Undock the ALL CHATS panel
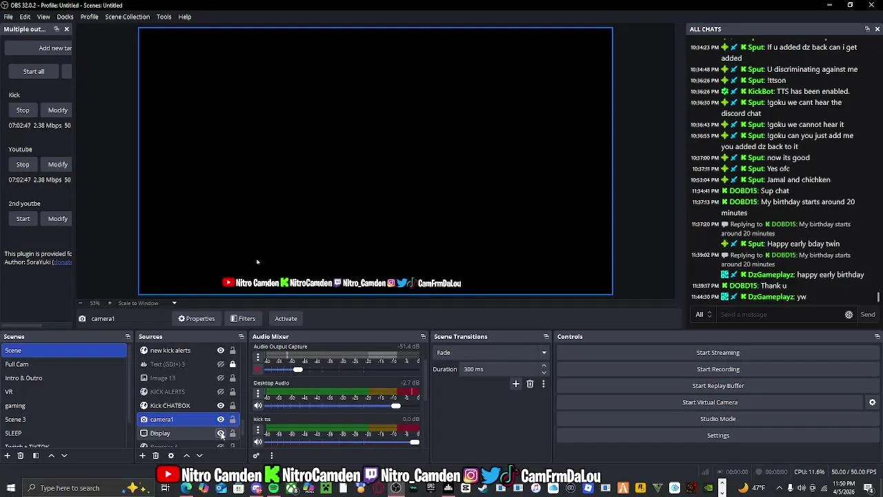This screenshot has height=497, width=883. click(x=867, y=29)
